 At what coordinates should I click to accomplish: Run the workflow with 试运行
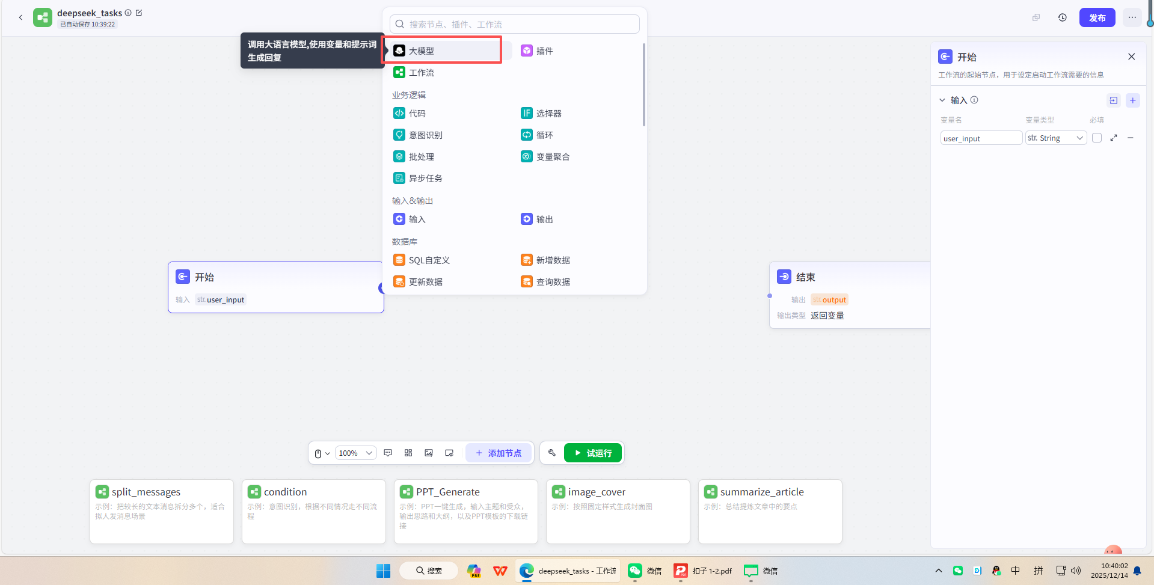point(592,453)
